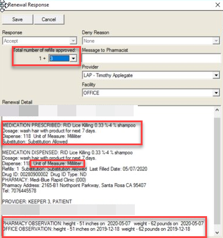Screen dimensions: 223x238
Task: Open the Provider dropdown arrow
Action: pyautogui.click(x=216, y=76)
